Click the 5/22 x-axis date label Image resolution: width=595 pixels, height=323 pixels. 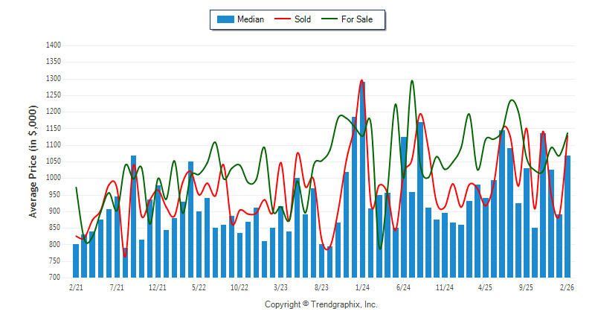(199, 287)
